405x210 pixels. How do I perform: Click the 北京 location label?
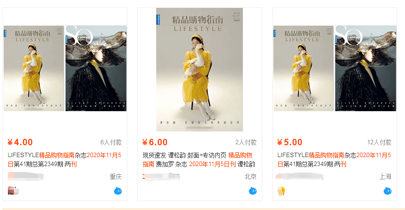pyautogui.click(x=250, y=176)
